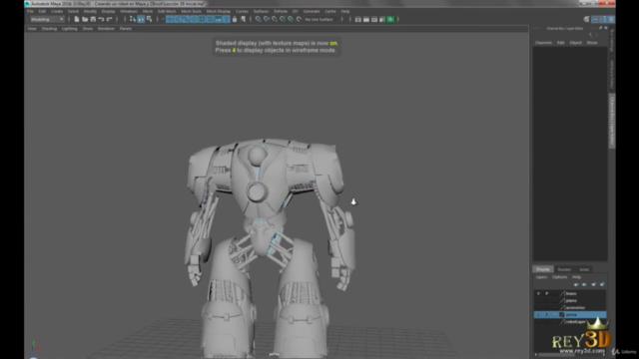Viewport: 639px width, 359px height.
Task: Toggle visibility box of plano layer
Action: tap(538, 300)
